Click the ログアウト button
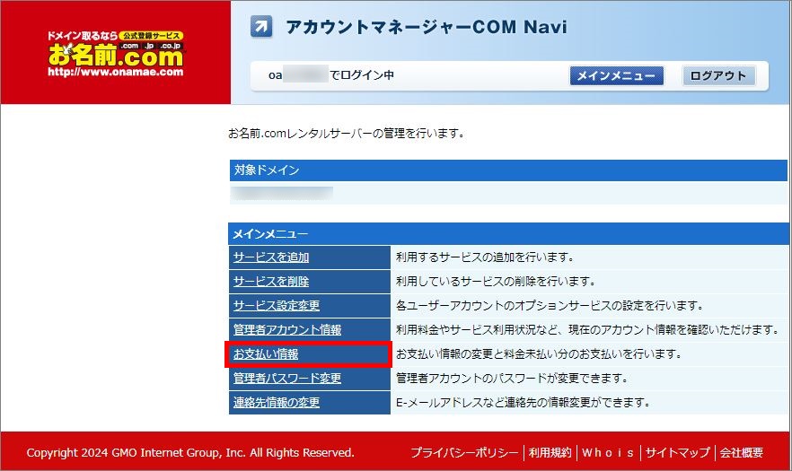This screenshot has height=471, width=792. 717,75
